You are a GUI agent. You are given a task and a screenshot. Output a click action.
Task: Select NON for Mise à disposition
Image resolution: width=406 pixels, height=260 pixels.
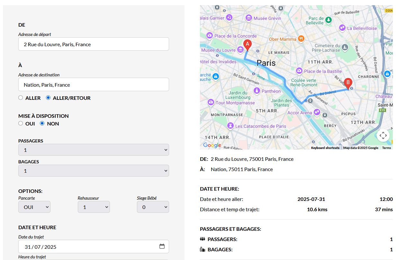(42, 123)
